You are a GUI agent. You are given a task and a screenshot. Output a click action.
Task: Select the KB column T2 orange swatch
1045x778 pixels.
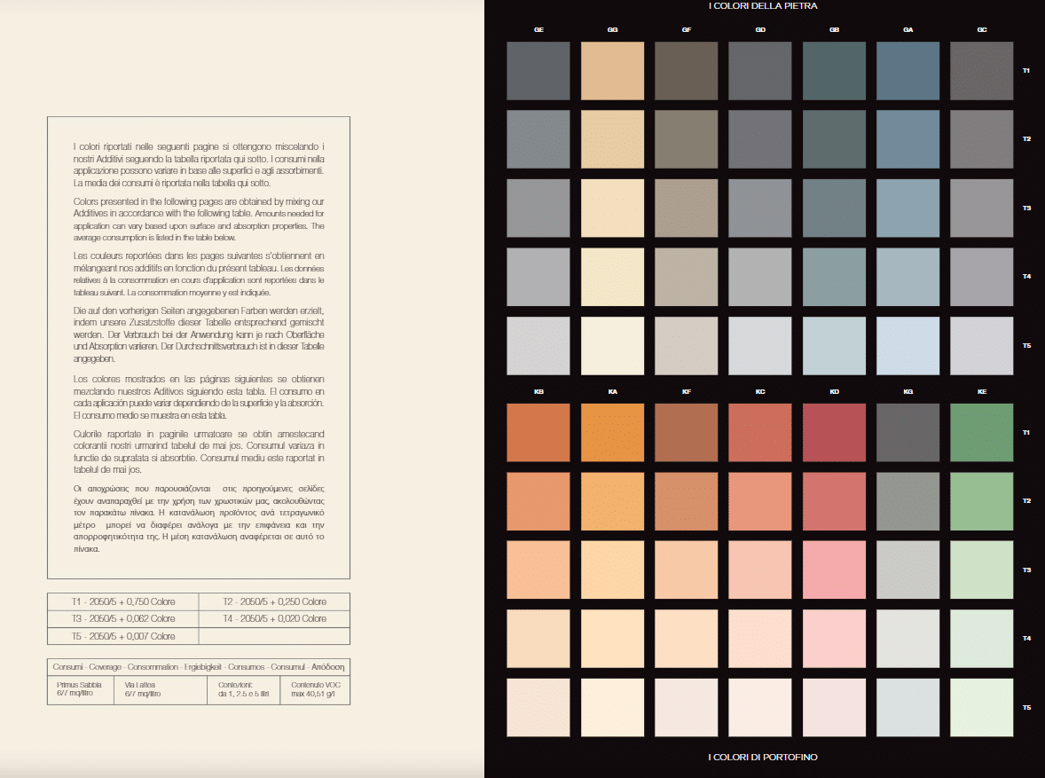(538, 501)
